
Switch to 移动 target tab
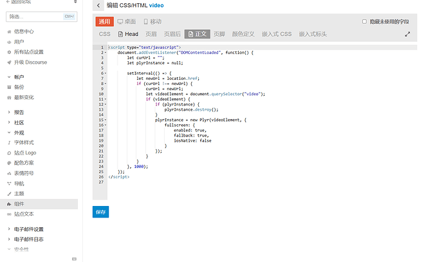(153, 21)
